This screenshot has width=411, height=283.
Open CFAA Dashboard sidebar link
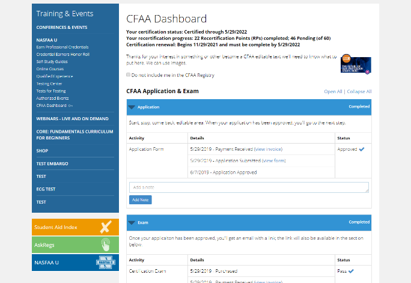click(52, 106)
